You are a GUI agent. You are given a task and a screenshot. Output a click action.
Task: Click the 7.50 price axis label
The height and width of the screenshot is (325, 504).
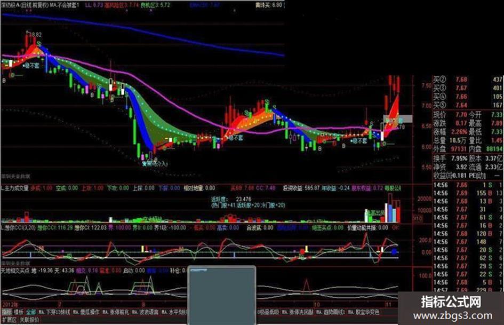coord(426,85)
